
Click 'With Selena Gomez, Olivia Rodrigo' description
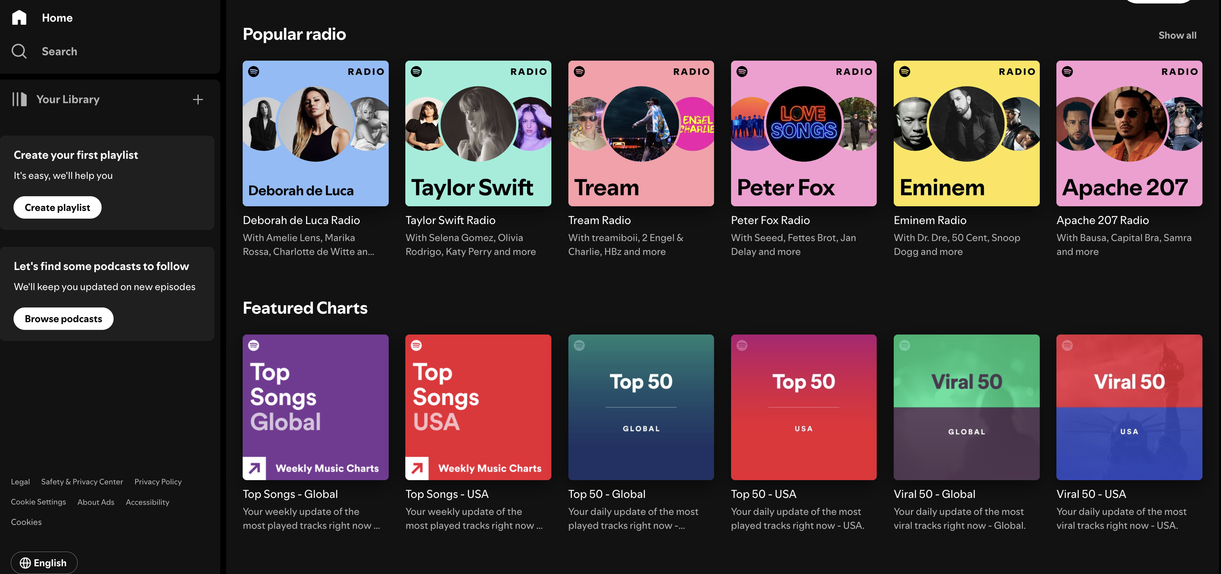tap(471, 245)
